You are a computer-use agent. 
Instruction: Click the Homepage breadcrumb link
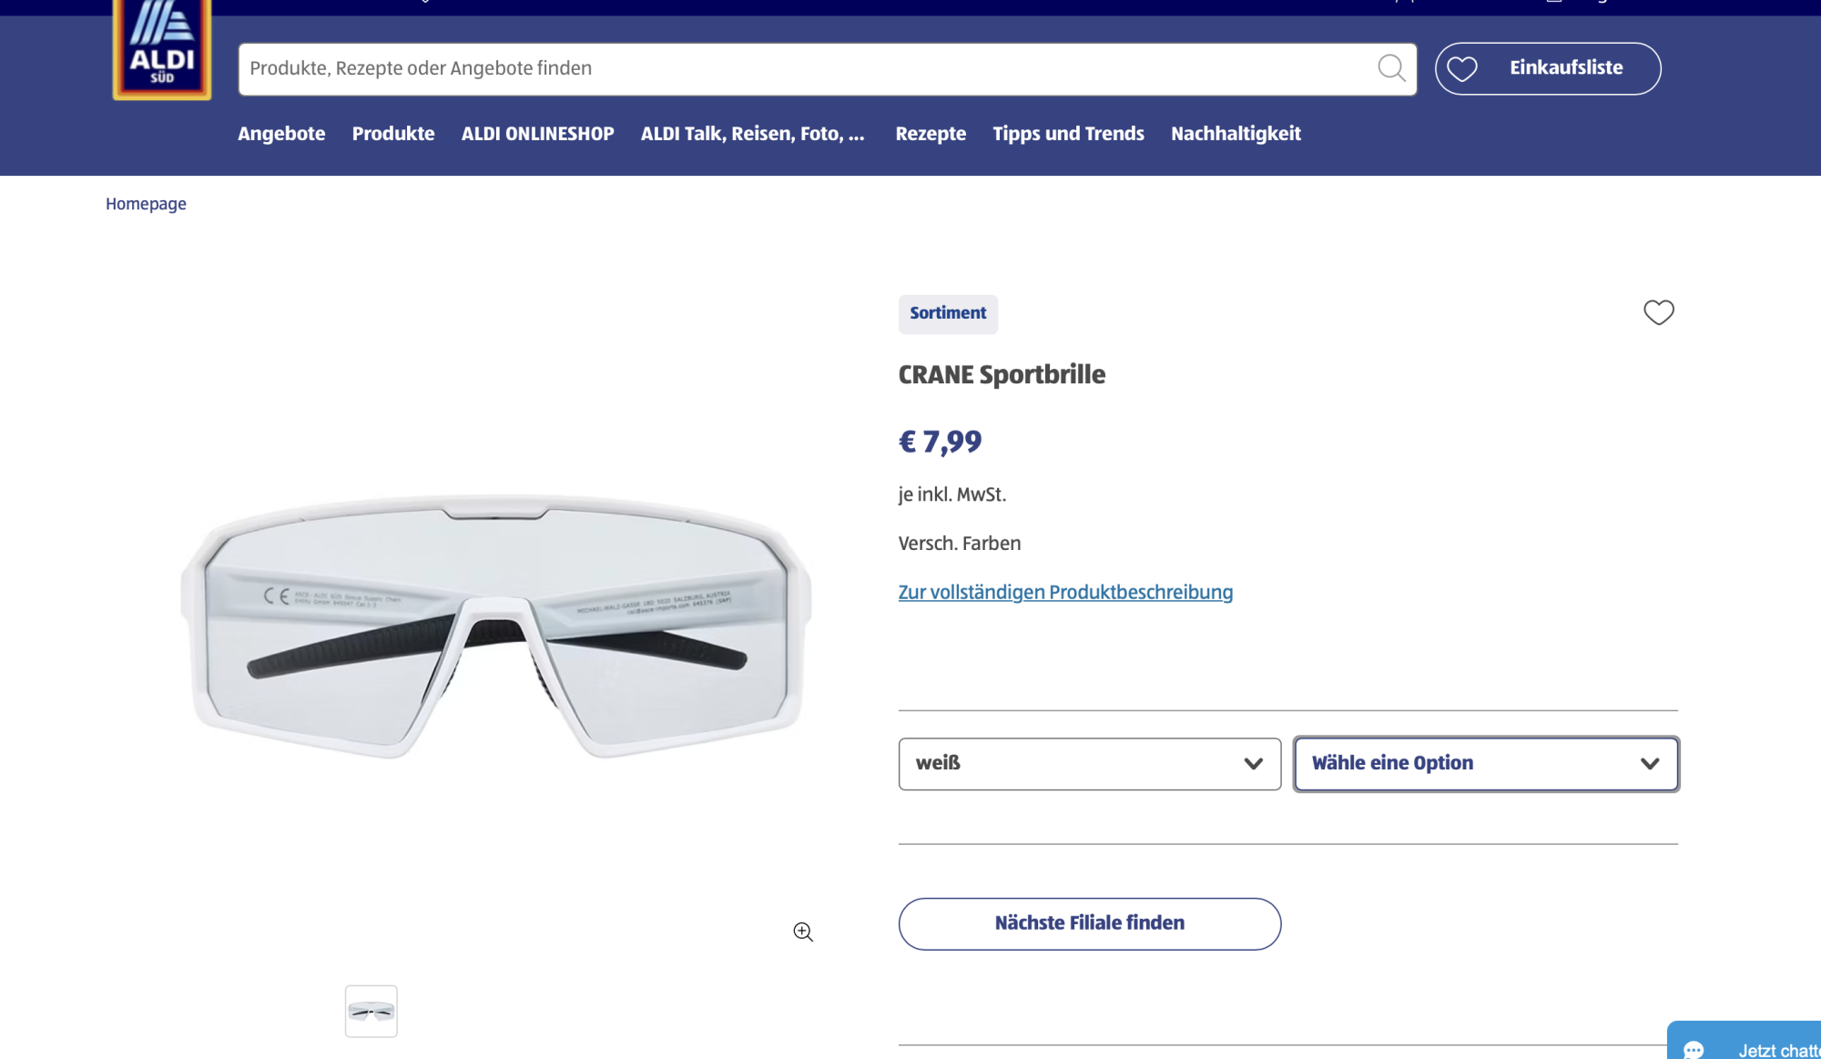click(146, 204)
